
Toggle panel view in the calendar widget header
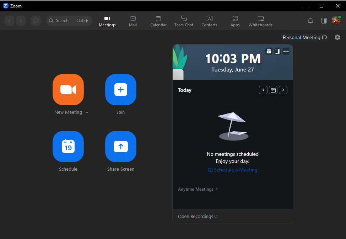click(277, 51)
